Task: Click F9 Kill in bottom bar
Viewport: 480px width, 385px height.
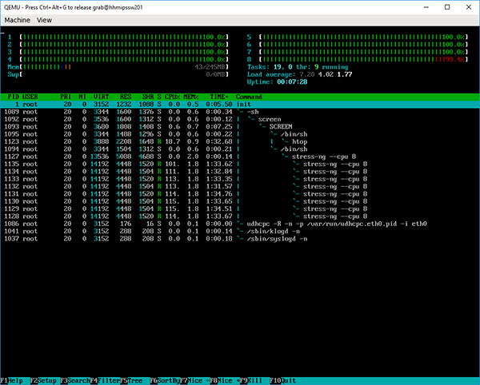Action: tap(251, 381)
